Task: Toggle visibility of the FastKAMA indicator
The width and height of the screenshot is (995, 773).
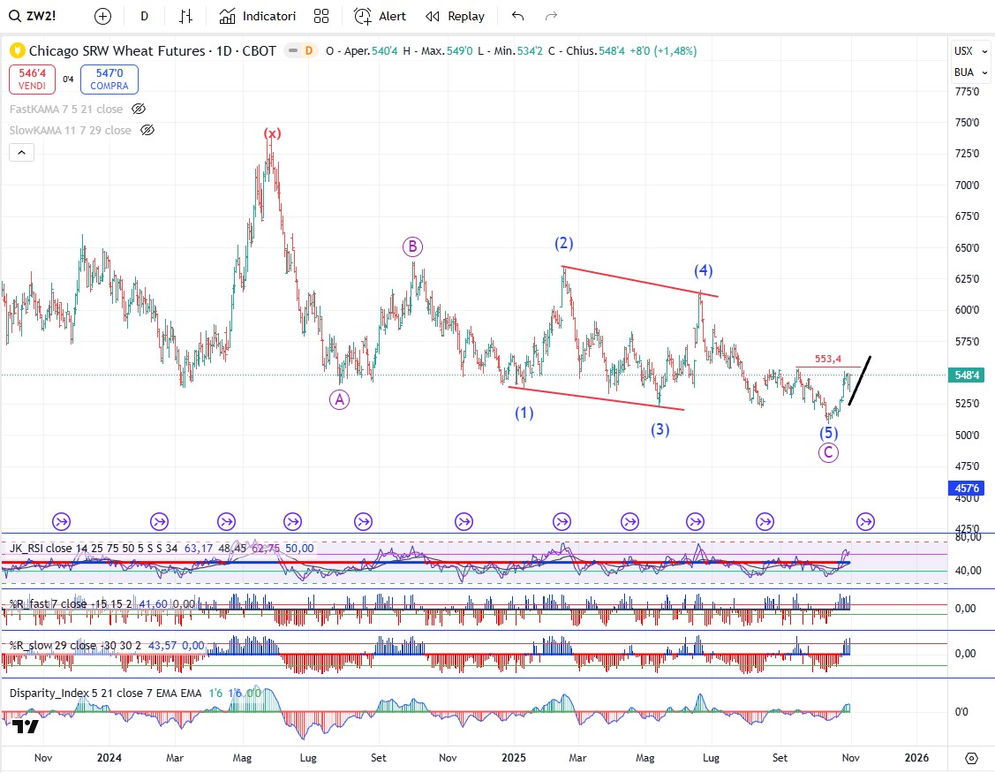Action: coord(139,109)
